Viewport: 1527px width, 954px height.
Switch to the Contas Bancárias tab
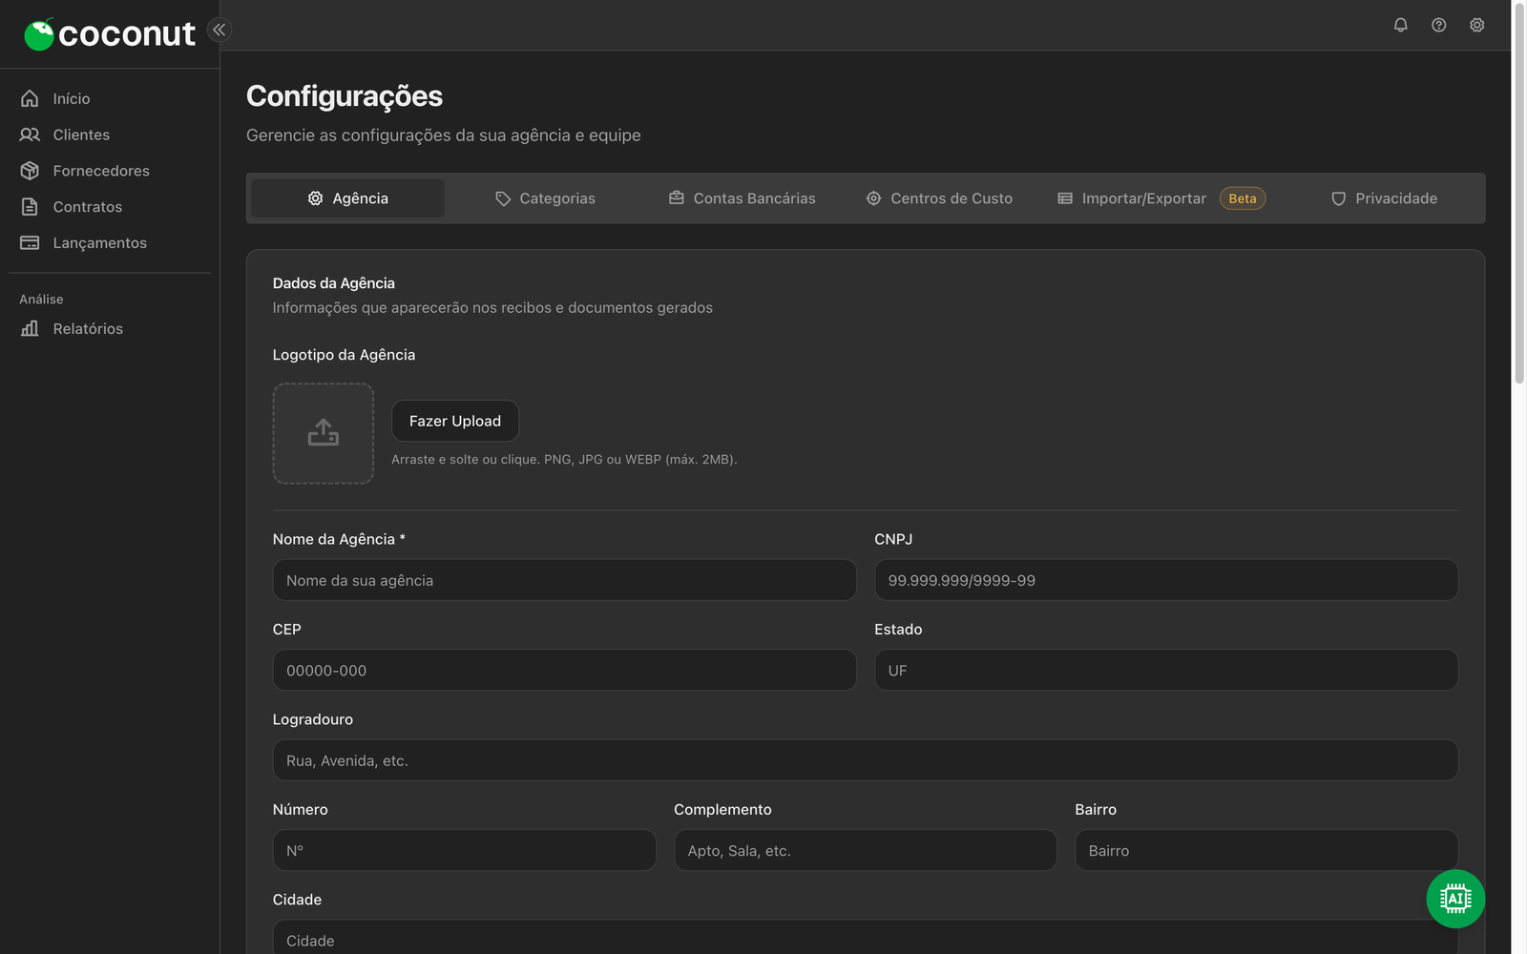tap(743, 198)
